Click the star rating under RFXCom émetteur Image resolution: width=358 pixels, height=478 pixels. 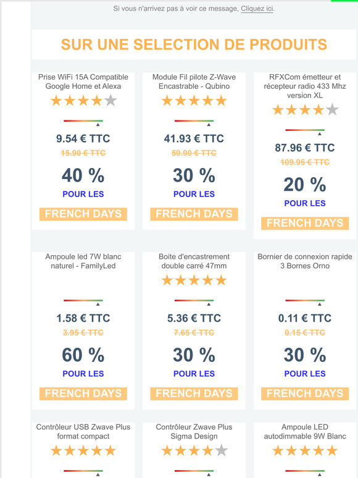(305, 109)
